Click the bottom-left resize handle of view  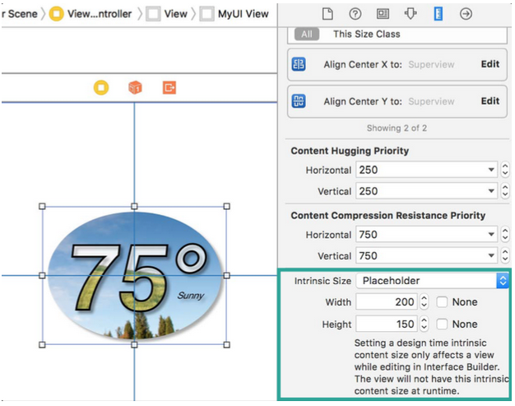tap(42, 344)
